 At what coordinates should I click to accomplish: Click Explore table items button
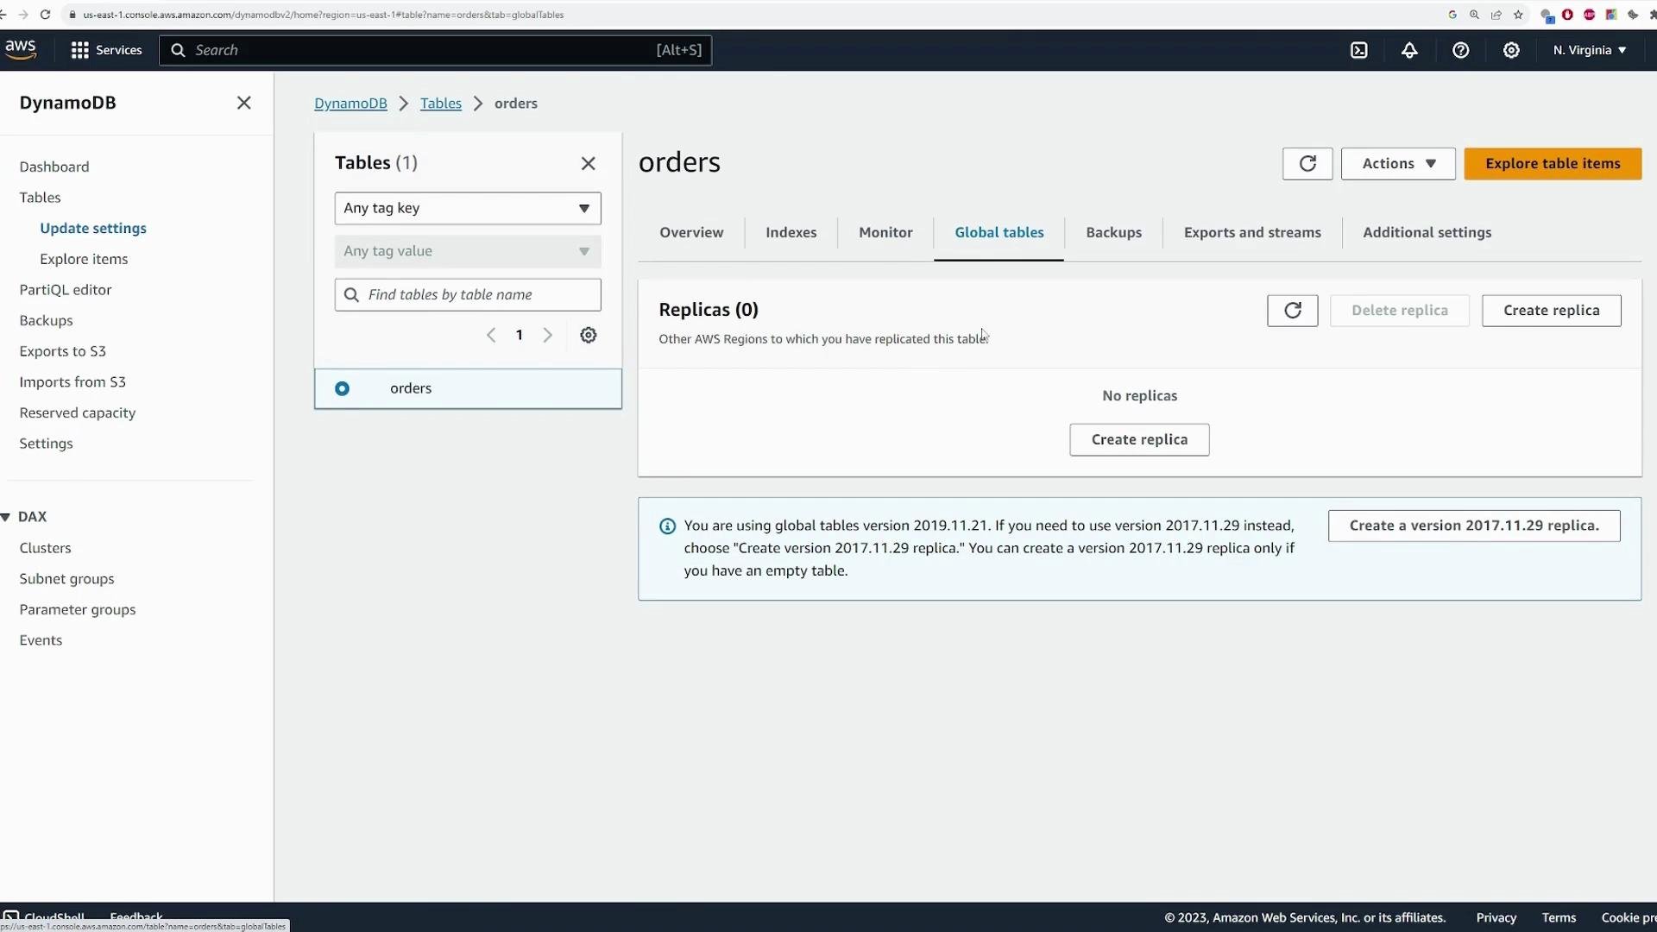1553,164
